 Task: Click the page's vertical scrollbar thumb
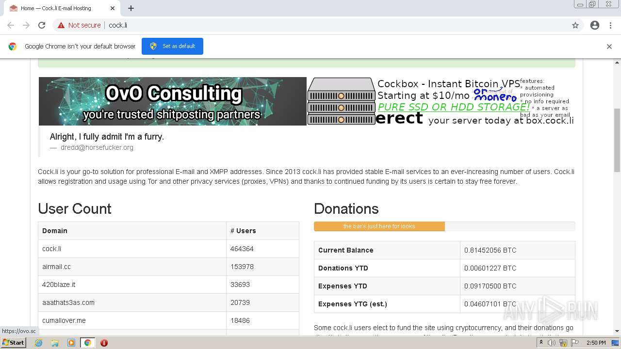(617, 140)
